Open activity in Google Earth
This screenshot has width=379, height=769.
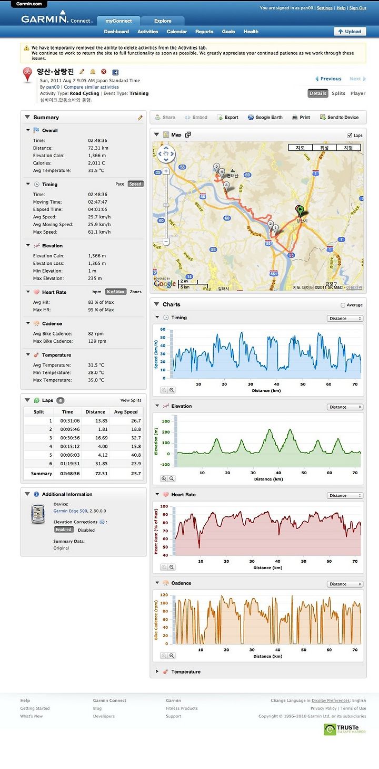click(x=265, y=118)
